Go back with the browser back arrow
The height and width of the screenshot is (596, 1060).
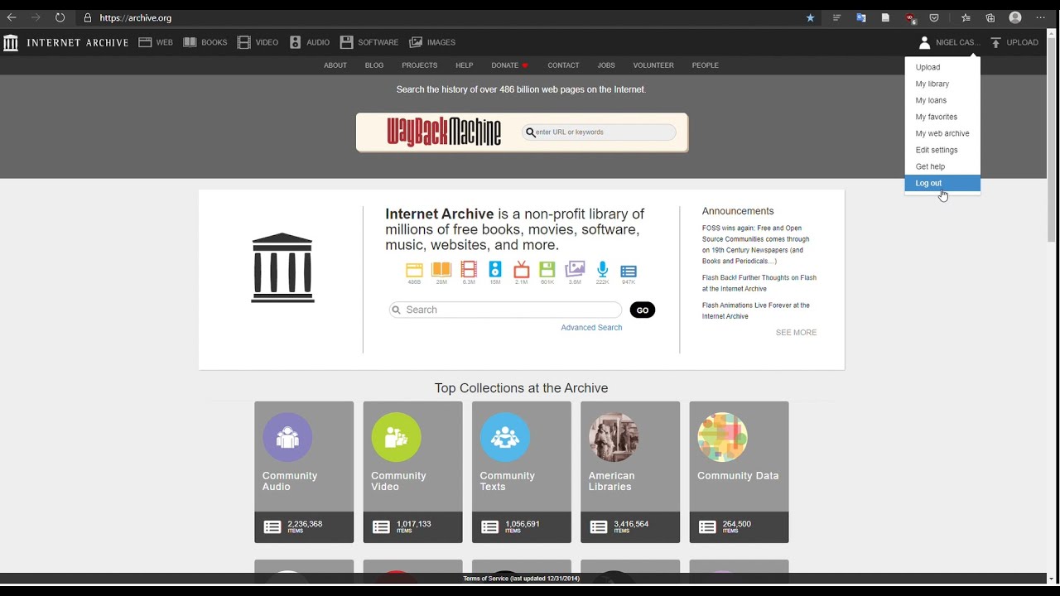pos(12,17)
